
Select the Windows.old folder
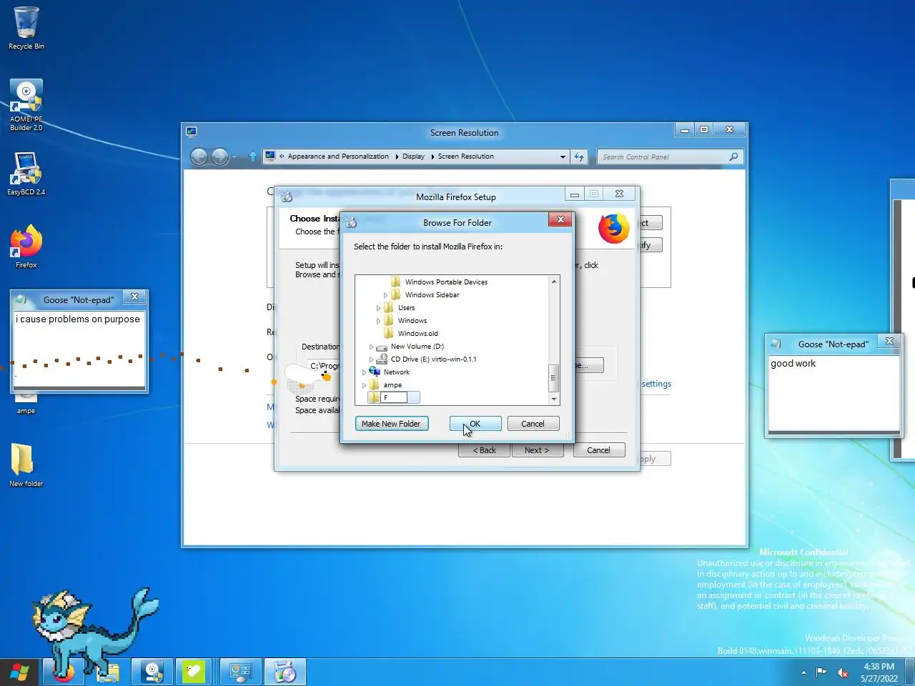pyautogui.click(x=417, y=333)
